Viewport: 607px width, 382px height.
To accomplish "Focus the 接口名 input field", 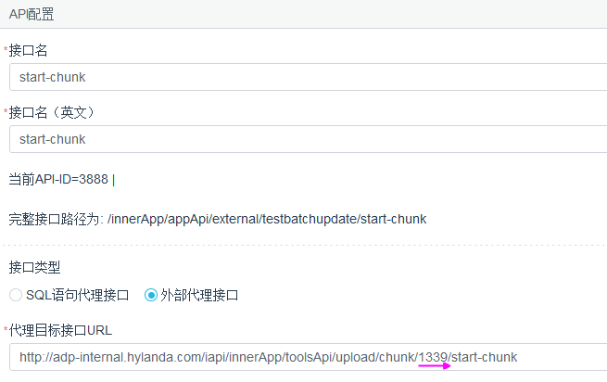I will coord(306,77).
